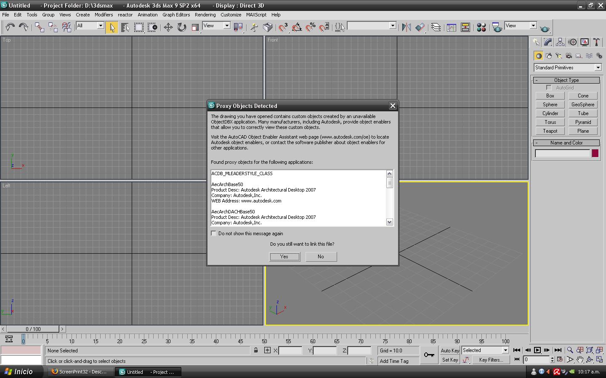Open the MAXScript menu
This screenshot has width=606, height=378.
[256, 15]
